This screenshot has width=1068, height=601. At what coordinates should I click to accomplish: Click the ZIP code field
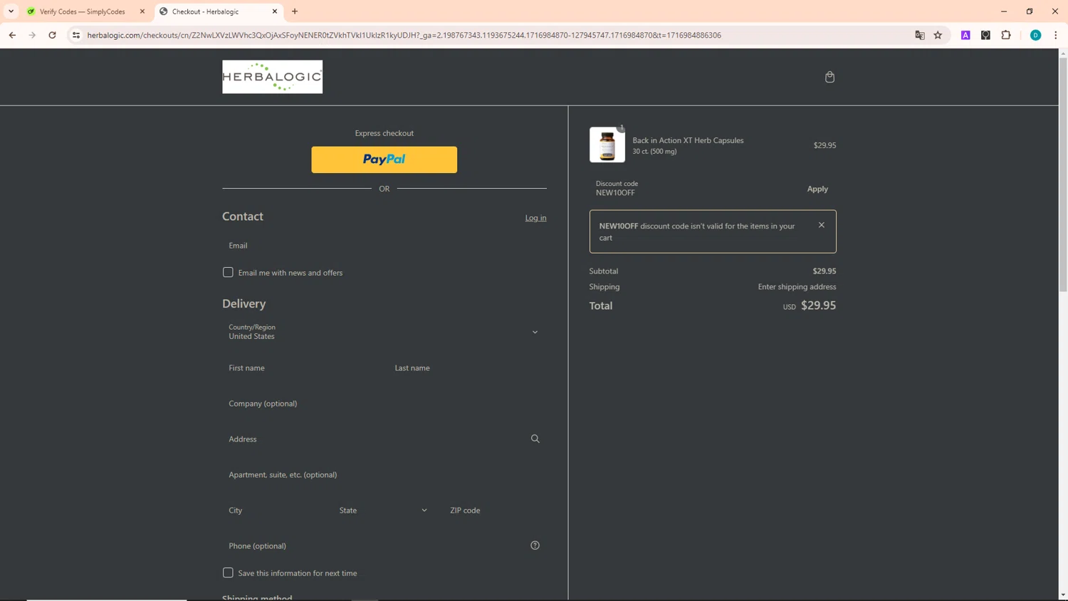tap(496, 510)
